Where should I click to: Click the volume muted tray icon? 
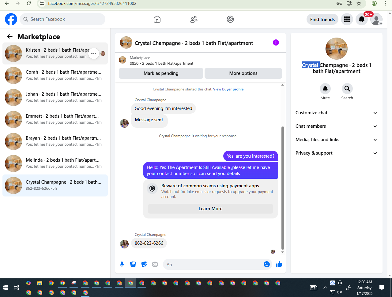340,292
